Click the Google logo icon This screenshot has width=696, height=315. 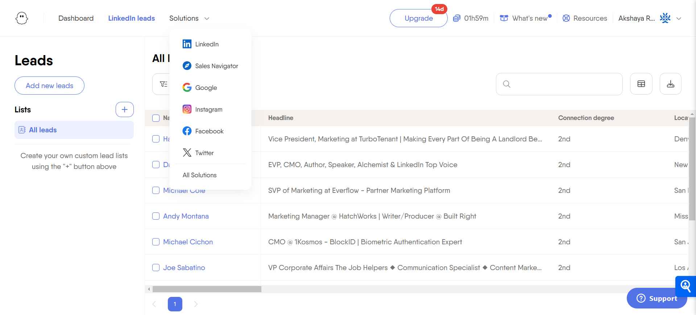pyautogui.click(x=187, y=87)
